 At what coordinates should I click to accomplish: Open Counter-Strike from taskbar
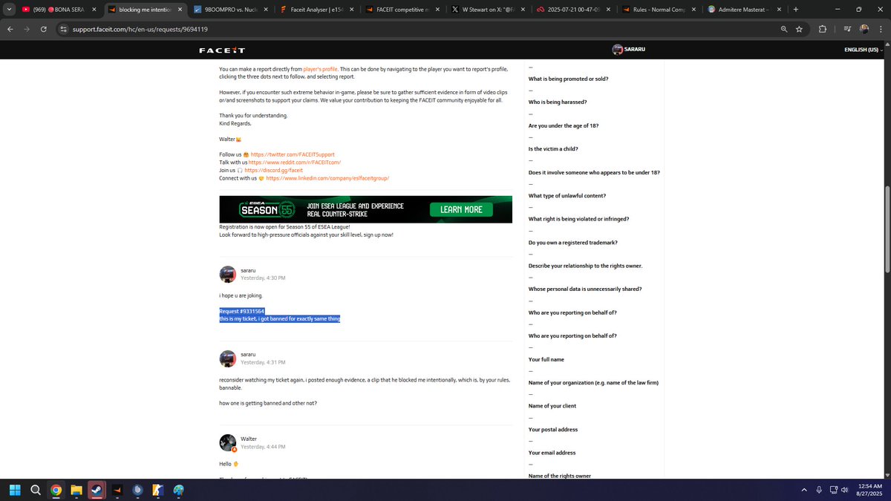point(157,490)
